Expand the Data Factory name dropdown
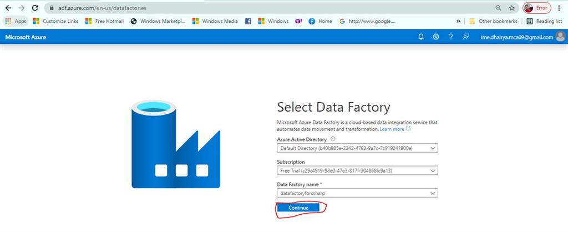The width and height of the screenshot is (568, 232). coord(357,193)
